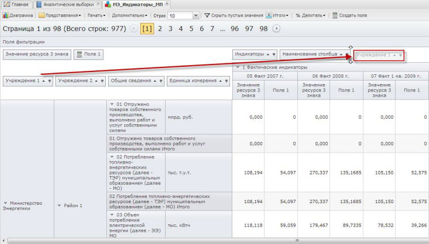
Task: Open the Делитель divider menu
Action: [311, 16]
